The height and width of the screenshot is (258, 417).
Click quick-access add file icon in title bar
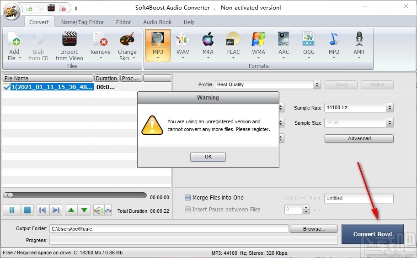pyautogui.click(x=29, y=8)
